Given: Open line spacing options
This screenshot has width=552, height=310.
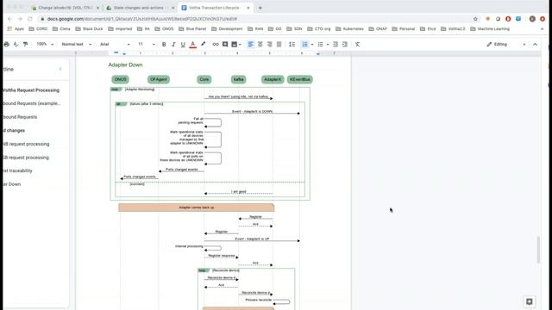Looking at the screenshot, I should pyautogui.click(x=292, y=44).
